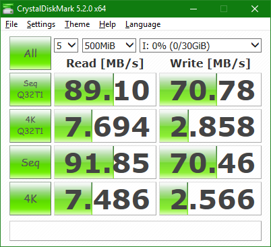Open the Help menu

click(x=107, y=24)
